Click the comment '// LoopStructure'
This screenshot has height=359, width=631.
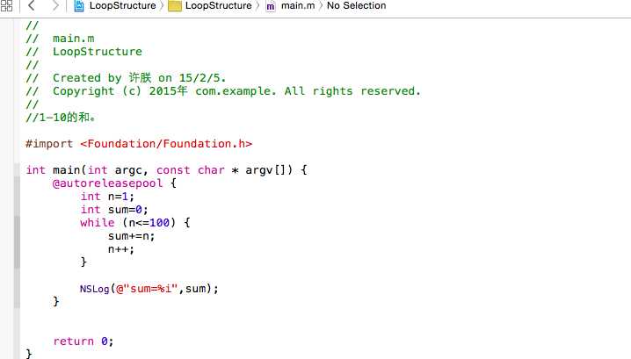[x=83, y=52]
